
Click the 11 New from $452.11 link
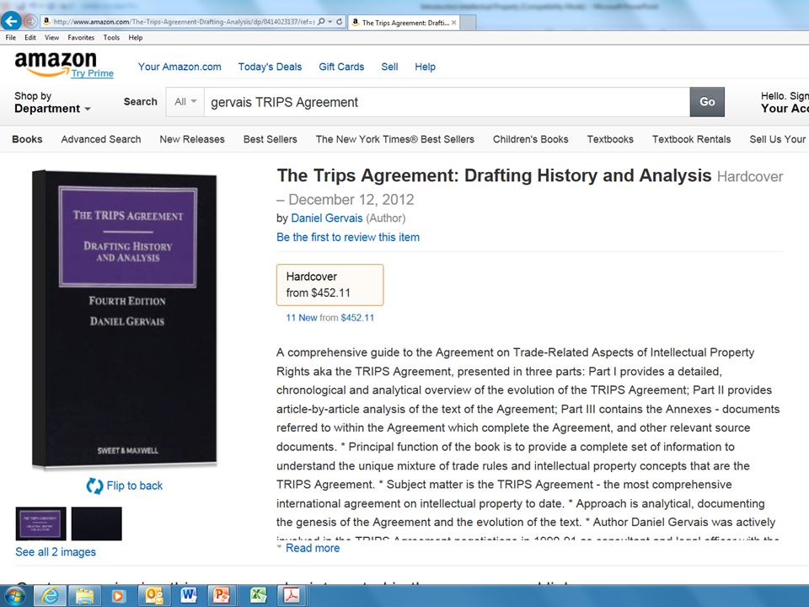click(329, 318)
